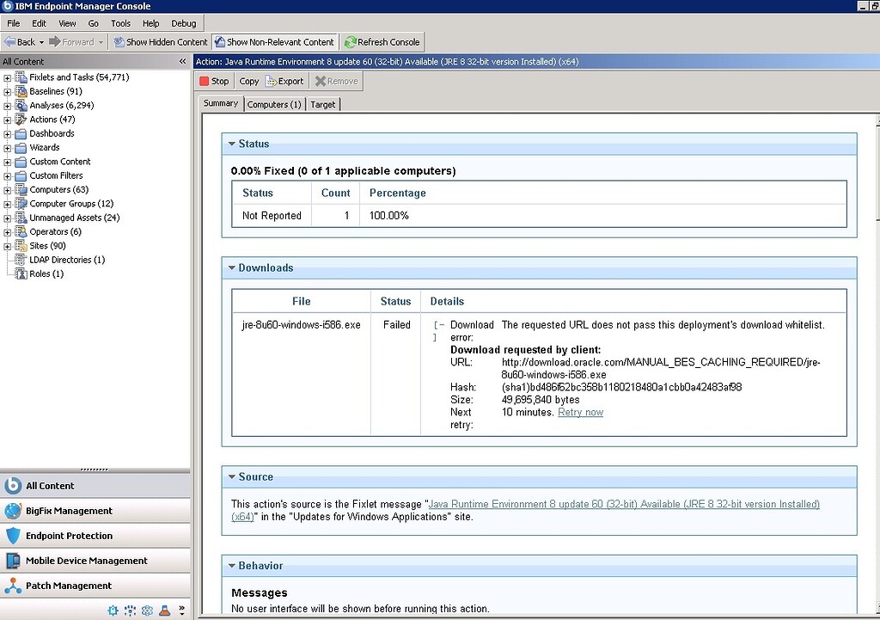Open the Tools menu

pyautogui.click(x=120, y=23)
